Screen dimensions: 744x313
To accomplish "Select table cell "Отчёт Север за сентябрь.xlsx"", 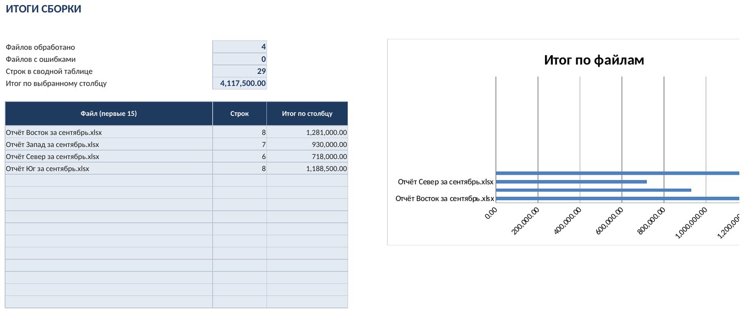I will tap(109, 156).
